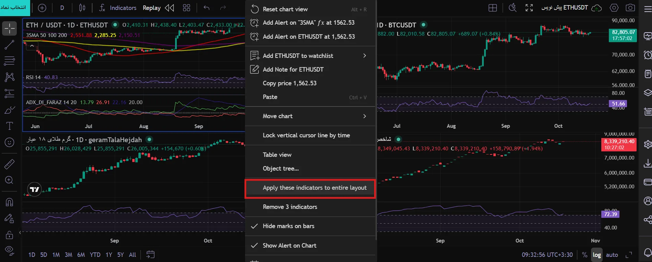Hide all drawings eye icon
This screenshot has width=652, height=262.
10,251
